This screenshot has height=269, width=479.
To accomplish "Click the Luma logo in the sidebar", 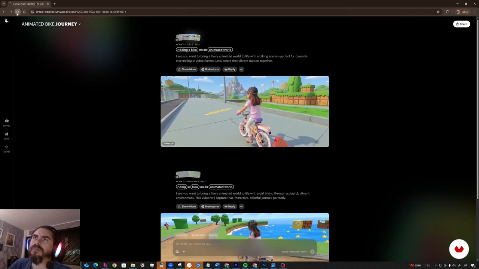I will (x=6, y=21).
